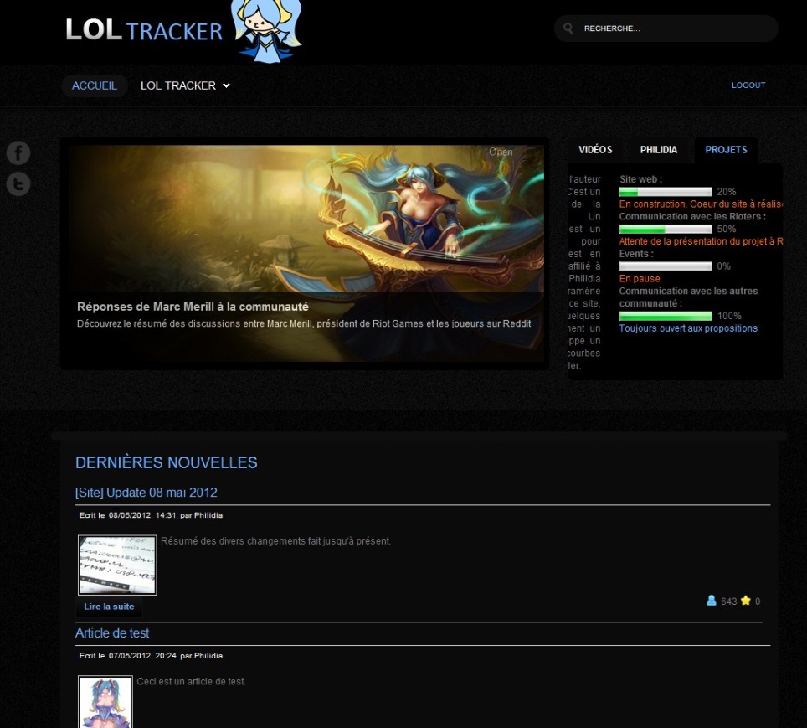Screen dimensions: 807x728
Task: Select the PROJETS tab
Action: coord(726,150)
